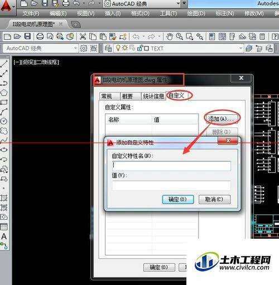The width and height of the screenshot is (279, 285).
Task: Open the 编辑(E) menu
Action: point(58,13)
